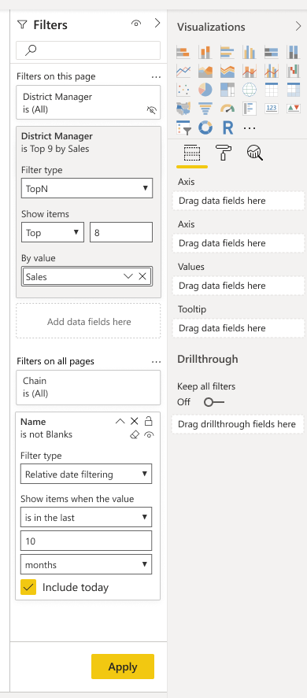Select the gauge visual
The image size is (307, 698).
[x=227, y=109]
